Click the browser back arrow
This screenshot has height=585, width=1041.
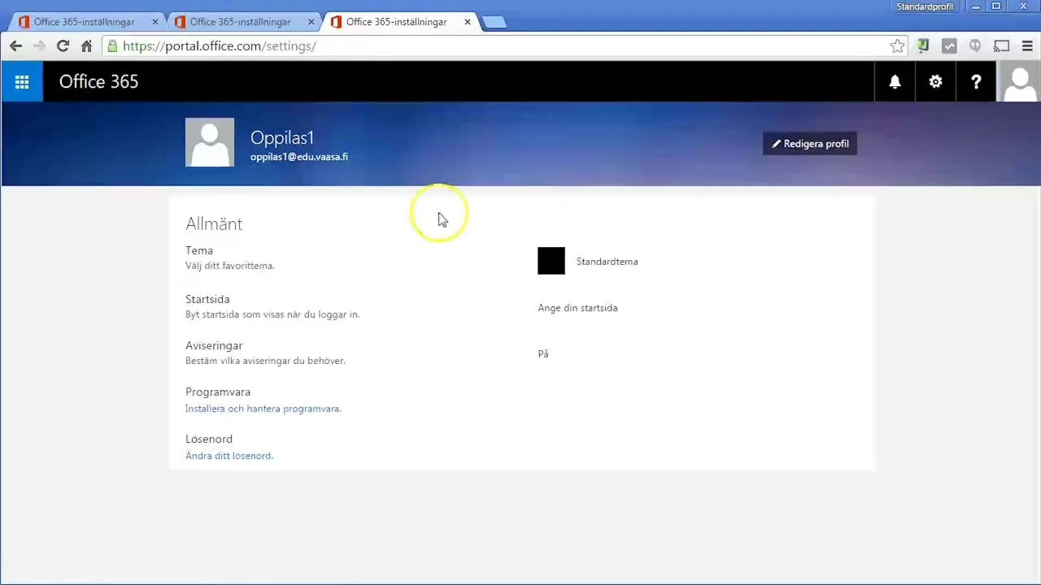15,46
